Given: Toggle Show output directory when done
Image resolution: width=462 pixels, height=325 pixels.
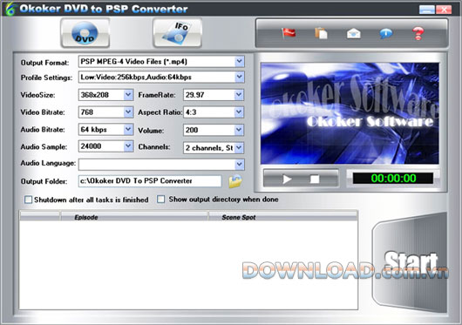Looking at the screenshot, I should (161, 200).
